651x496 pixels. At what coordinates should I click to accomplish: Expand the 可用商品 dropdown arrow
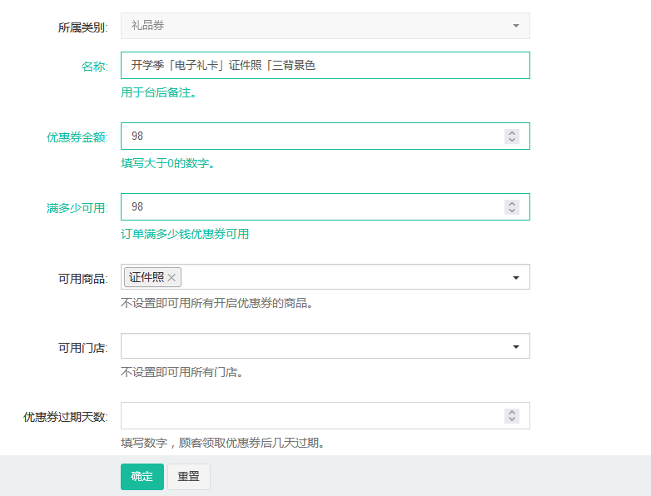[515, 278]
